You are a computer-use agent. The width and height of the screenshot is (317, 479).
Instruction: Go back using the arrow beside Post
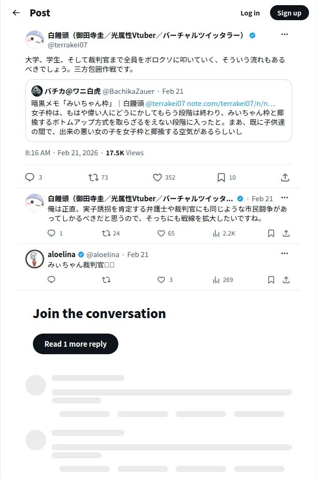click(x=16, y=13)
